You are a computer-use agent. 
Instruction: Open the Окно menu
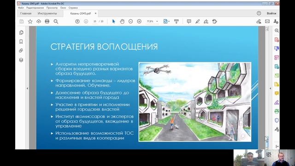63,8
